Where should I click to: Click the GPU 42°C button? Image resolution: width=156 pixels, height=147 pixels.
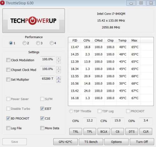point(66,142)
